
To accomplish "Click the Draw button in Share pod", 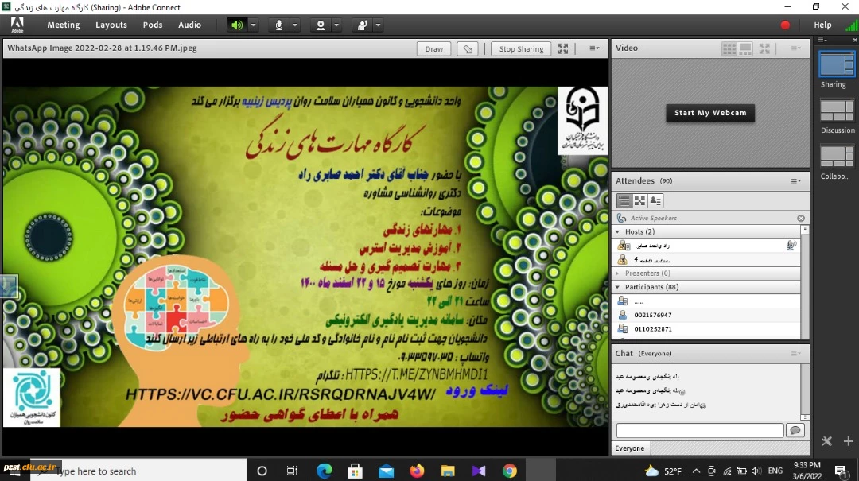I will coord(434,48).
